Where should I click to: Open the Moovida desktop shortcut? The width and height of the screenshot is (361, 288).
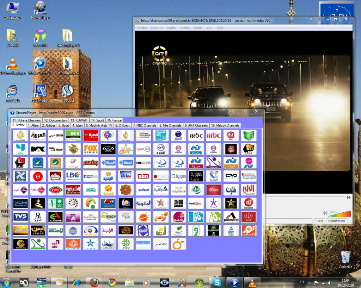40,38
